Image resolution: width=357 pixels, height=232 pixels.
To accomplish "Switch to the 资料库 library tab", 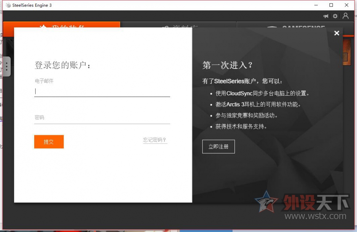I will click(x=178, y=25).
